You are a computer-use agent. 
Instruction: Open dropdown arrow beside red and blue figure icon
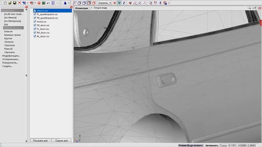(169, 3)
